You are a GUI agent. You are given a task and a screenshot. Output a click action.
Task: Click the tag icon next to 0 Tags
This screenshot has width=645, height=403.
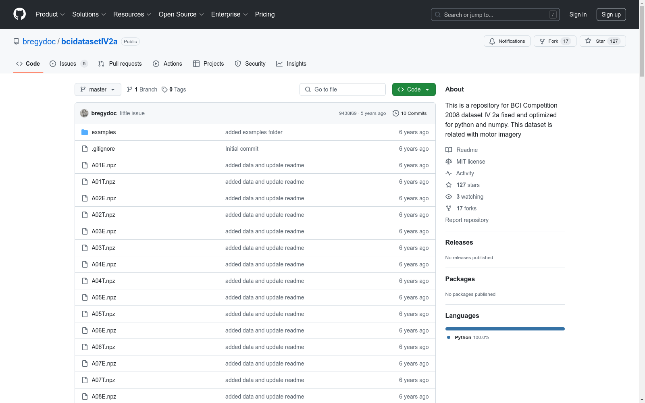pyautogui.click(x=164, y=89)
